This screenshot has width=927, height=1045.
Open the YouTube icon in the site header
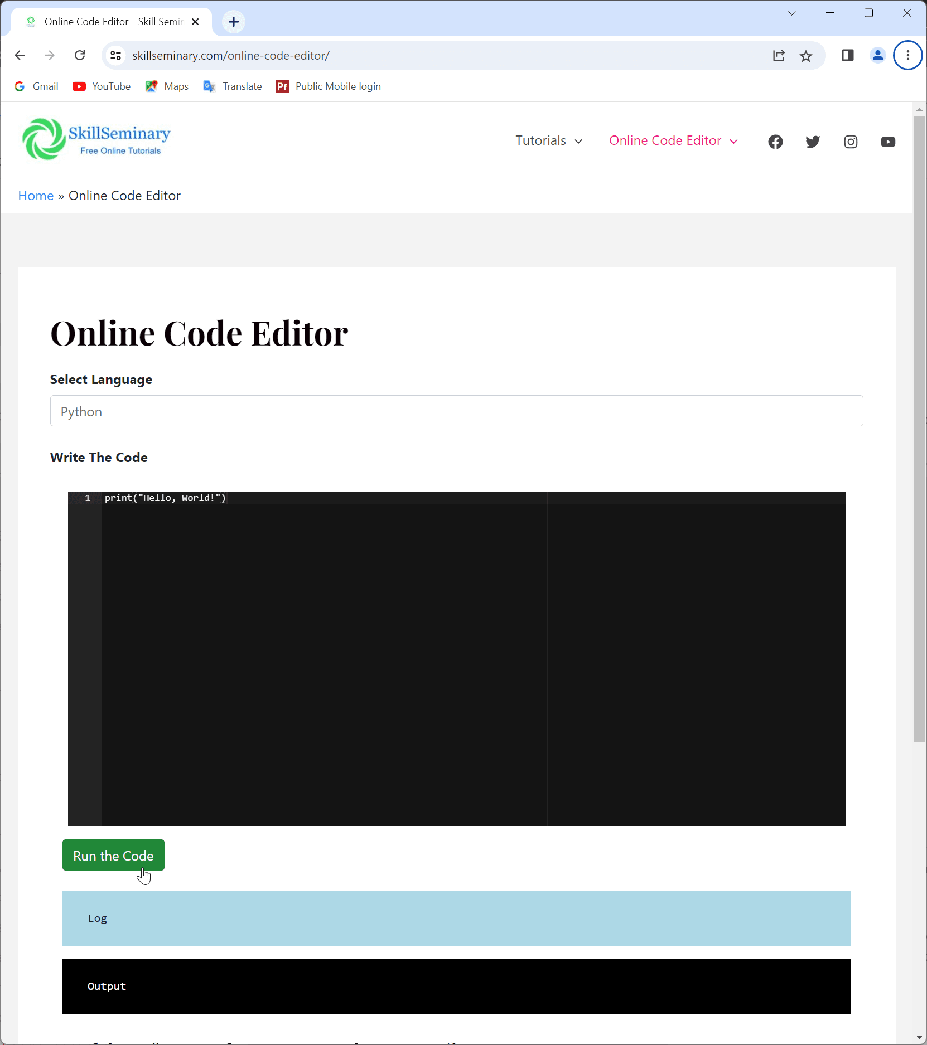pos(887,142)
